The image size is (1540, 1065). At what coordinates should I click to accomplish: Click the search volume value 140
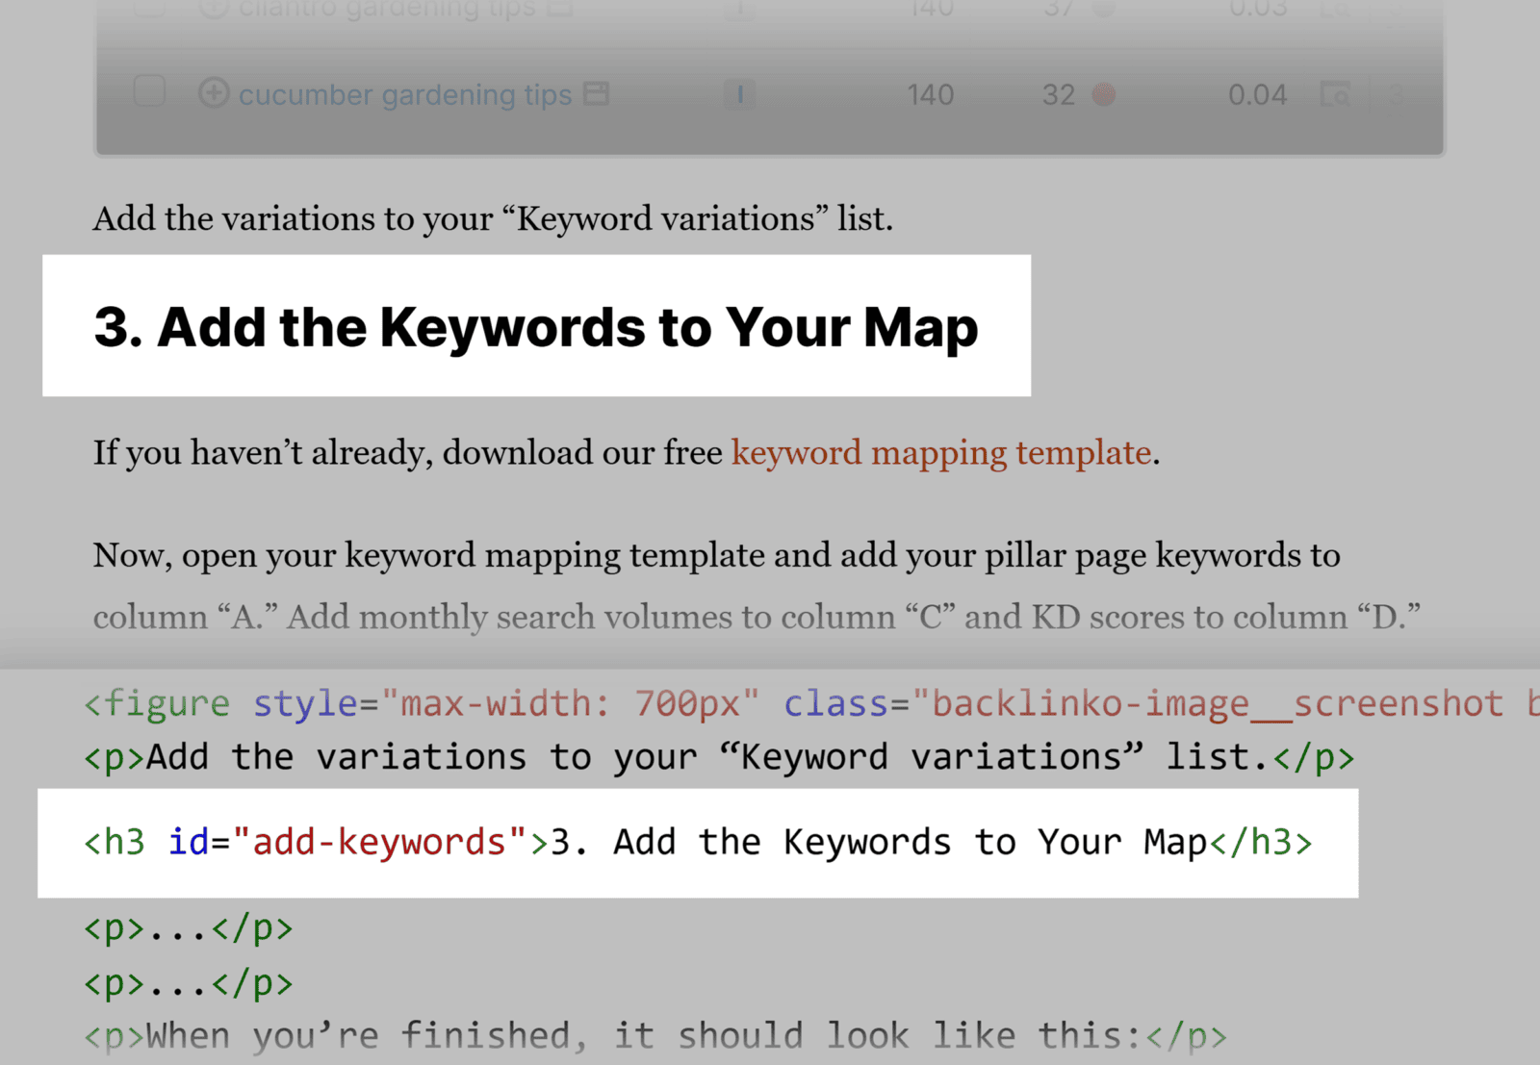tap(929, 94)
